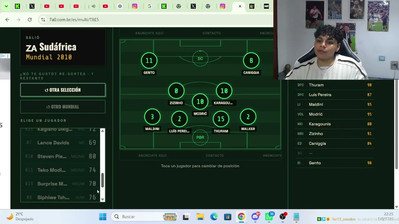This screenshot has width=399, height=224.
Task: Open WhatsApp from the taskbar
Action: (x=269, y=217)
